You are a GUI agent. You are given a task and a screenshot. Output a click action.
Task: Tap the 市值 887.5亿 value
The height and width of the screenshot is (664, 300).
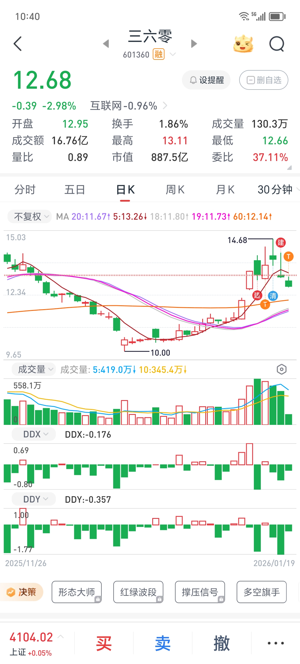coord(169,157)
